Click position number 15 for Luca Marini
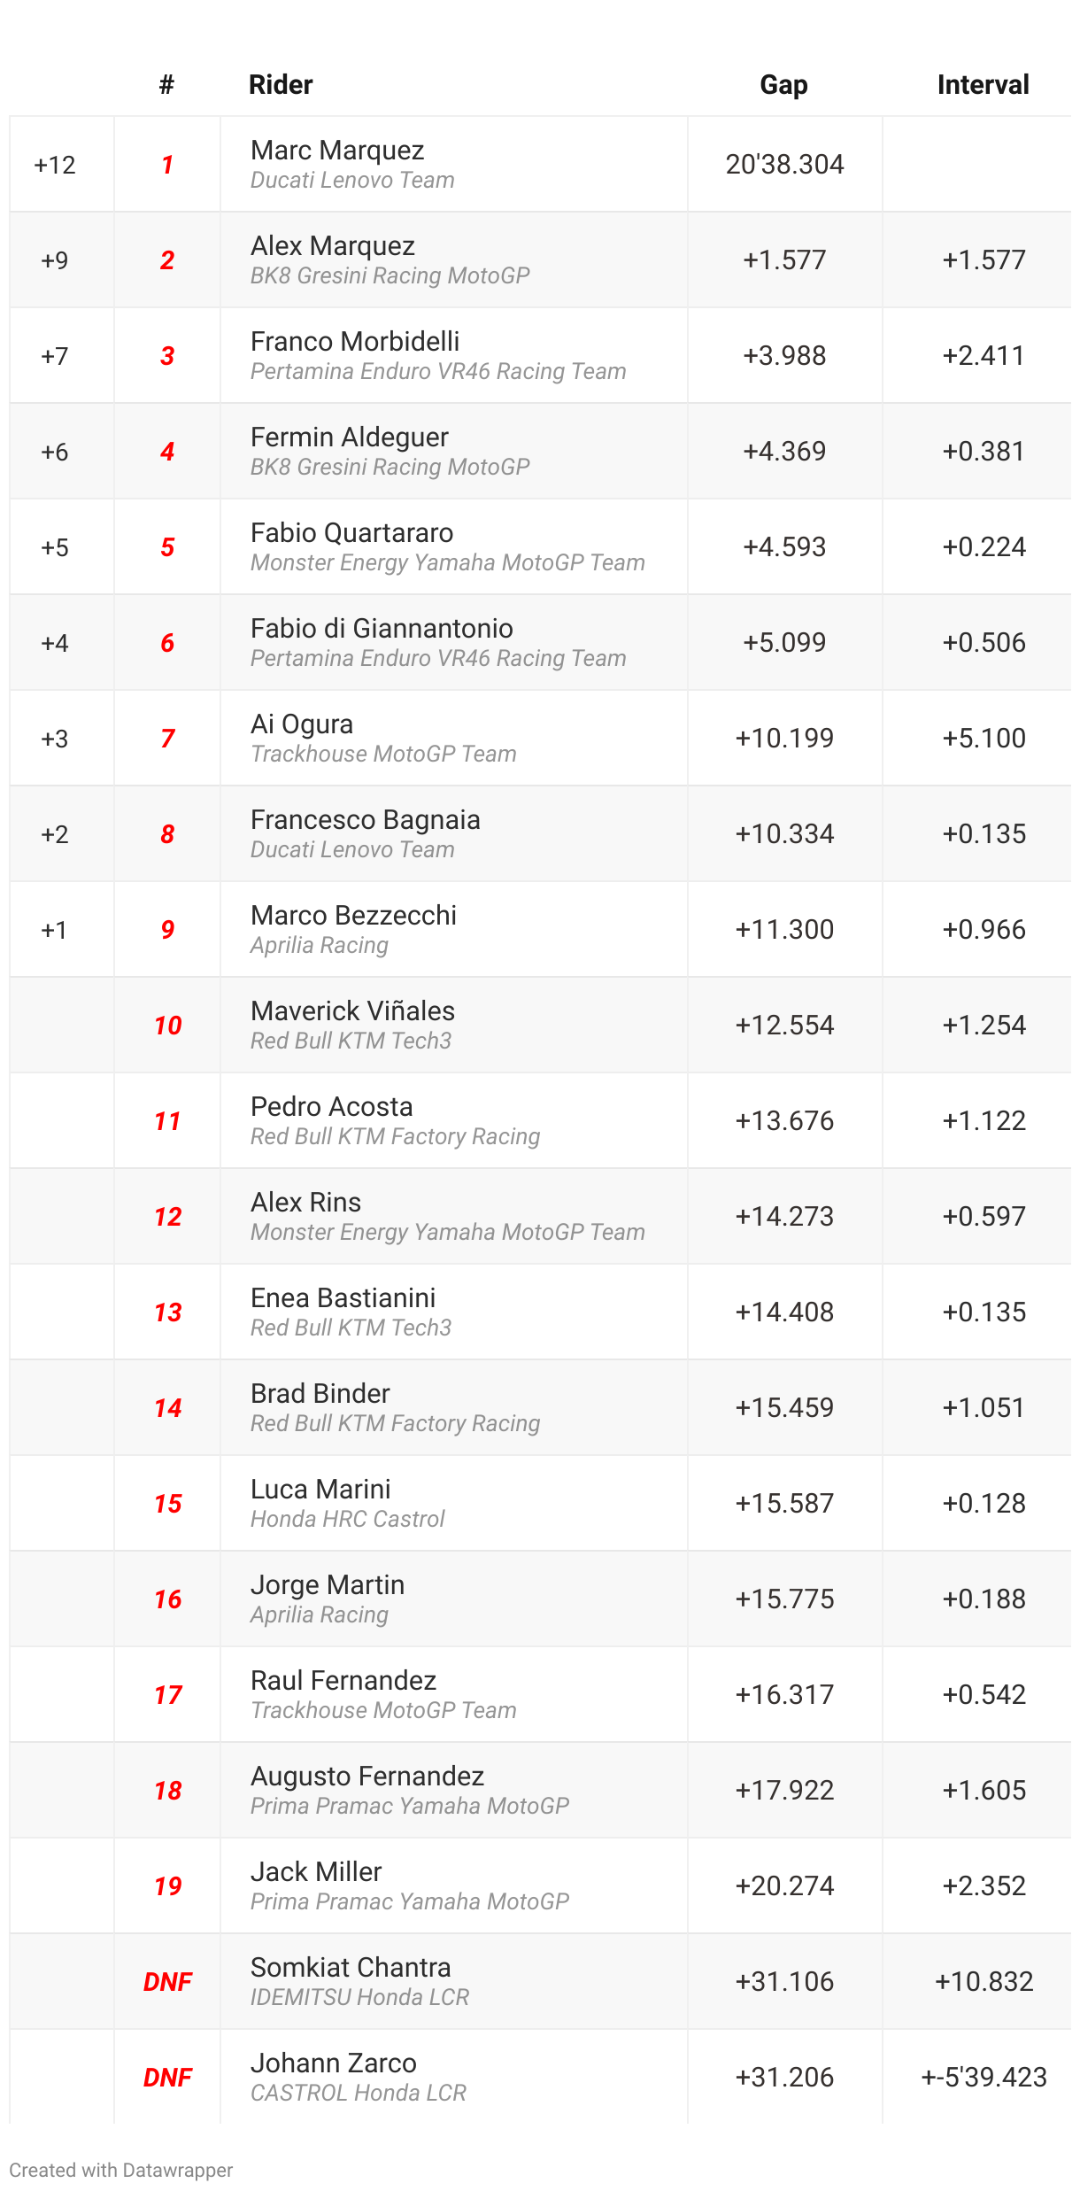The image size is (1080, 2191). 167,1503
